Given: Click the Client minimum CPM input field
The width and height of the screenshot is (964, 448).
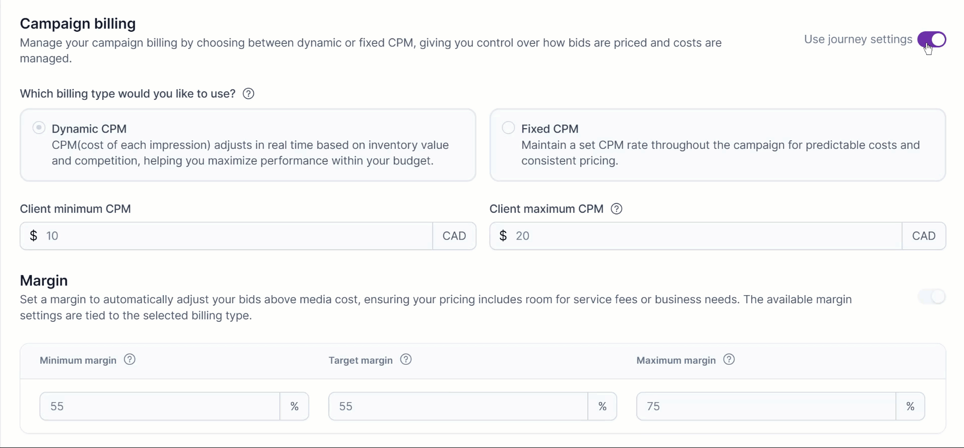Looking at the screenshot, I should [x=237, y=236].
